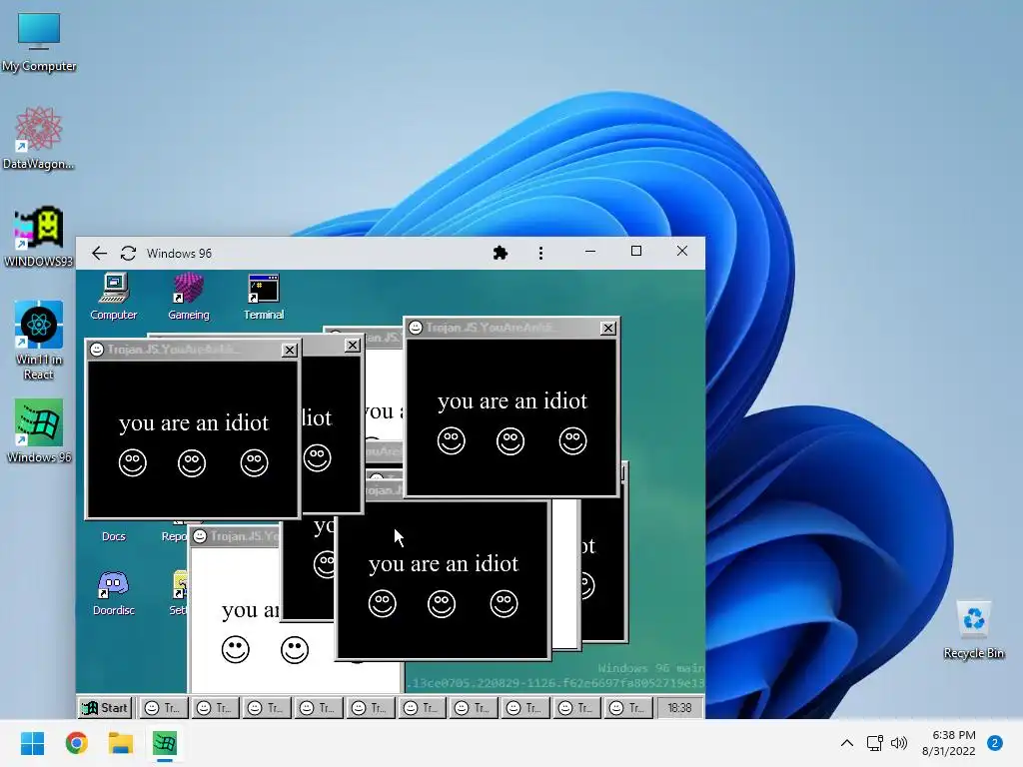Open the DataWagon desktop shortcut
Viewport: 1023px width, 767px height.
39,138
